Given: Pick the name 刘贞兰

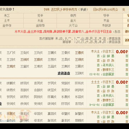Looking at the screenshot, I should pyautogui.click(x=38, y=53).
